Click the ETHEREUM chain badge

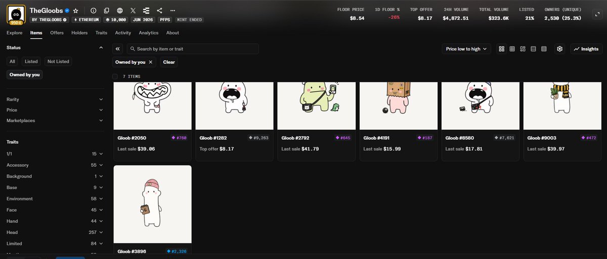click(87, 20)
